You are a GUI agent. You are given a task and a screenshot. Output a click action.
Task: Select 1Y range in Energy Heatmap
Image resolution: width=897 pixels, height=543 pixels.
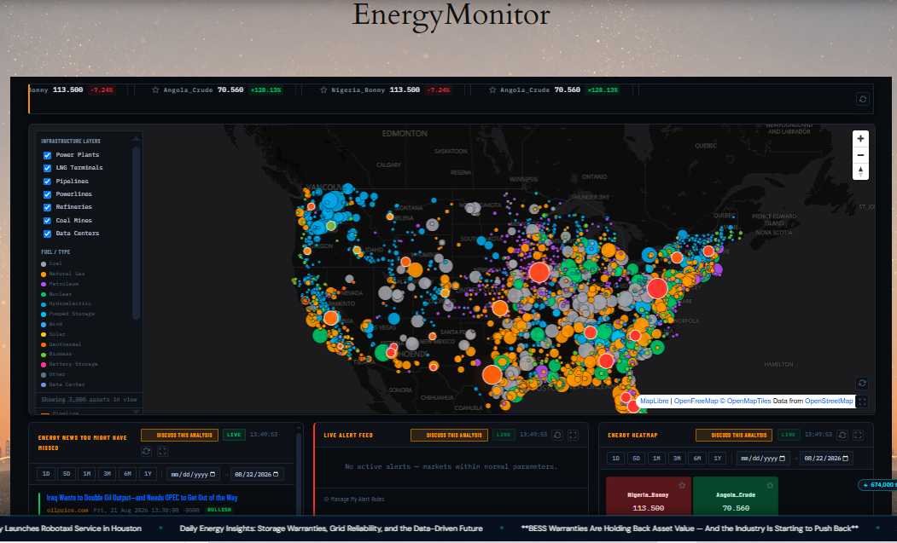tap(718, 459)
